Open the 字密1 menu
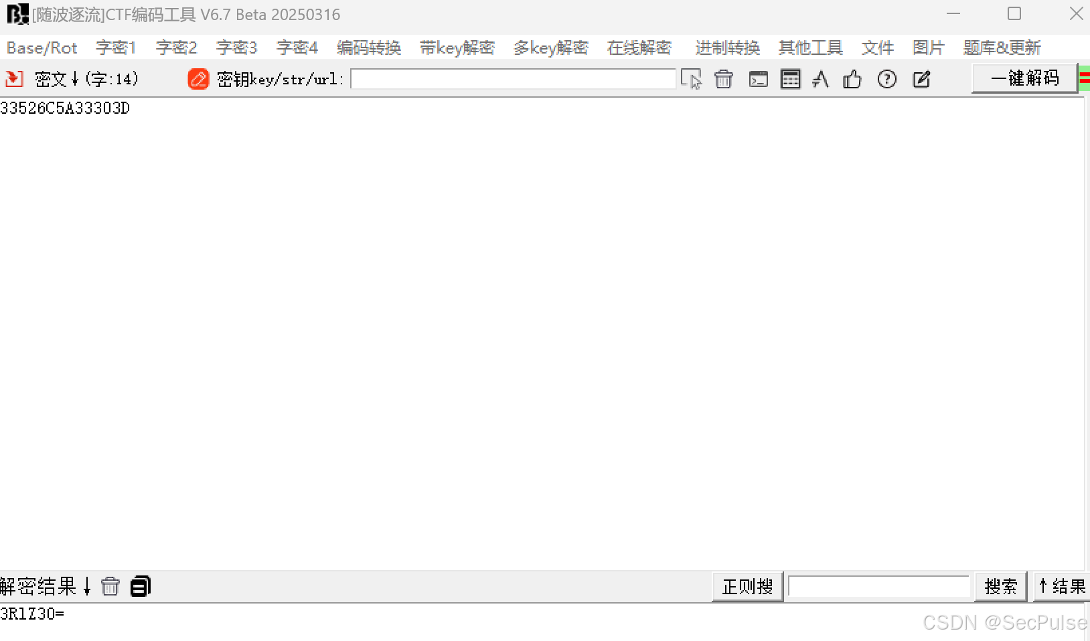This screenshot has width=1090, height=641. click(x=116, y=48)
